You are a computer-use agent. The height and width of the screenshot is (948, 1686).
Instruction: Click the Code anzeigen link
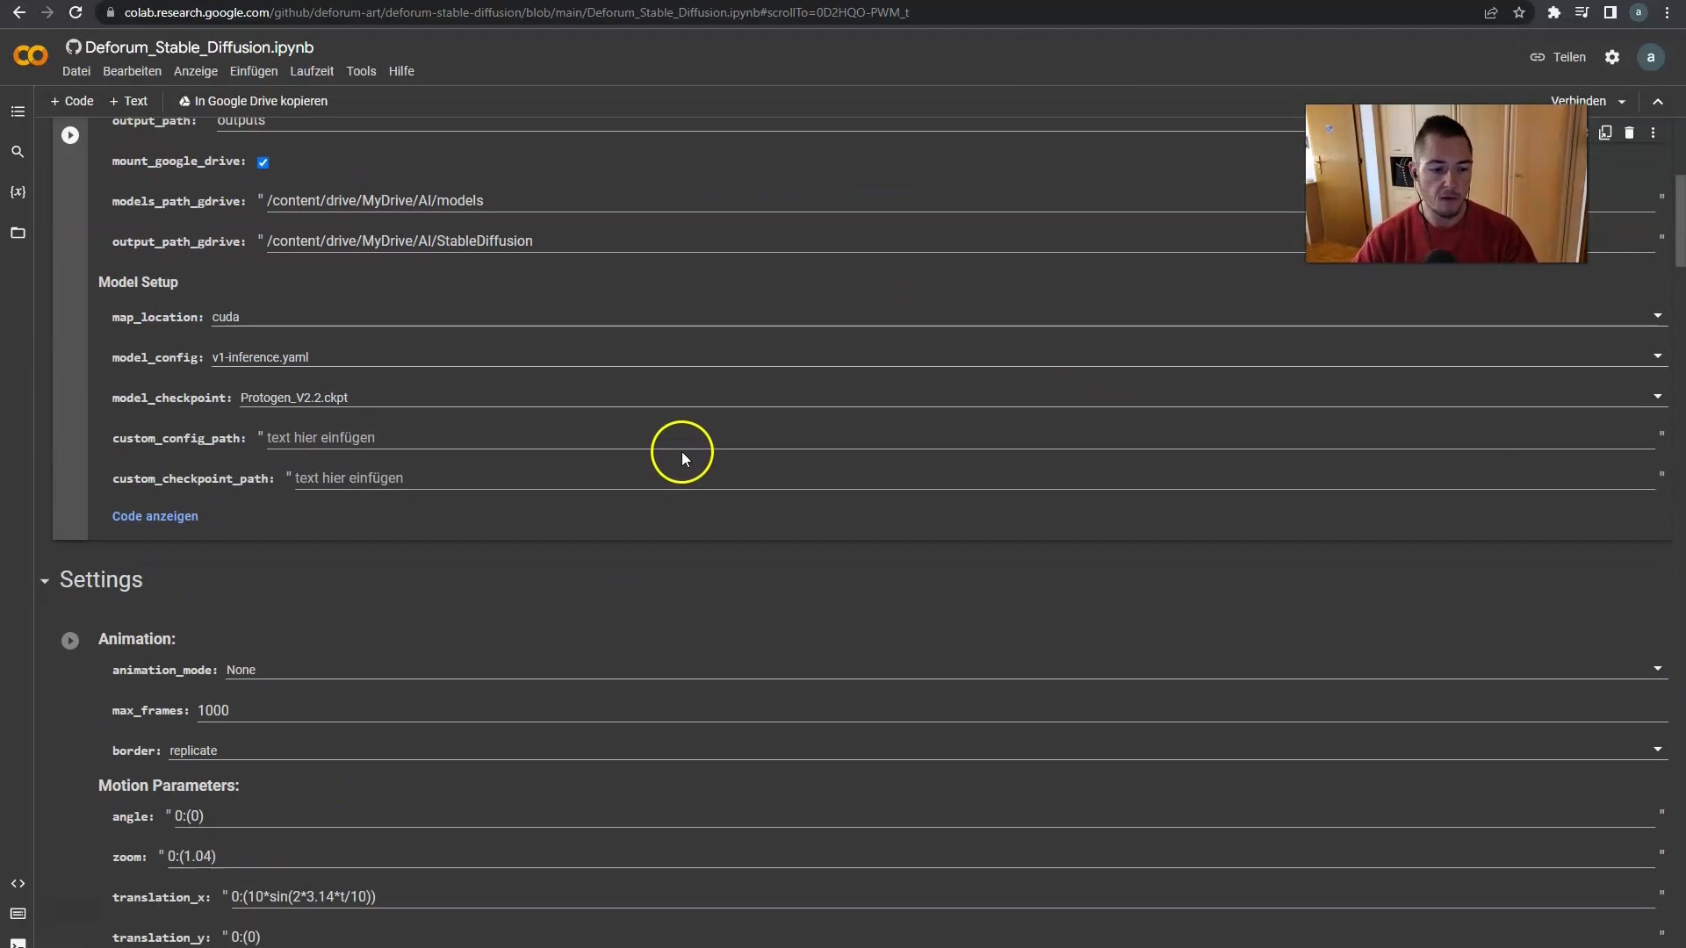(155, 516)
